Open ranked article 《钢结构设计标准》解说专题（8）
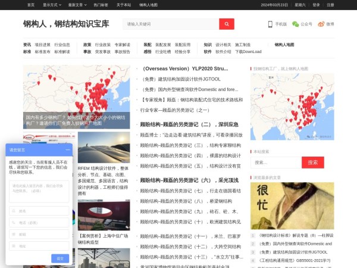Image resolution: width=357 pixels, height=268 pixels. click(296, 235)
